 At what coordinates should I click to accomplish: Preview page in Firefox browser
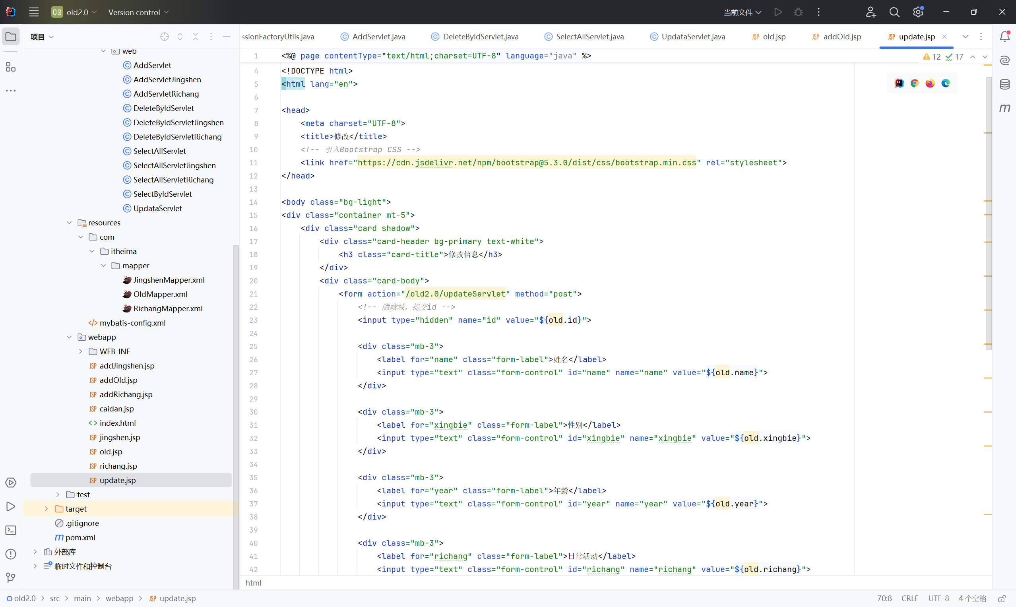click(930, 83)
